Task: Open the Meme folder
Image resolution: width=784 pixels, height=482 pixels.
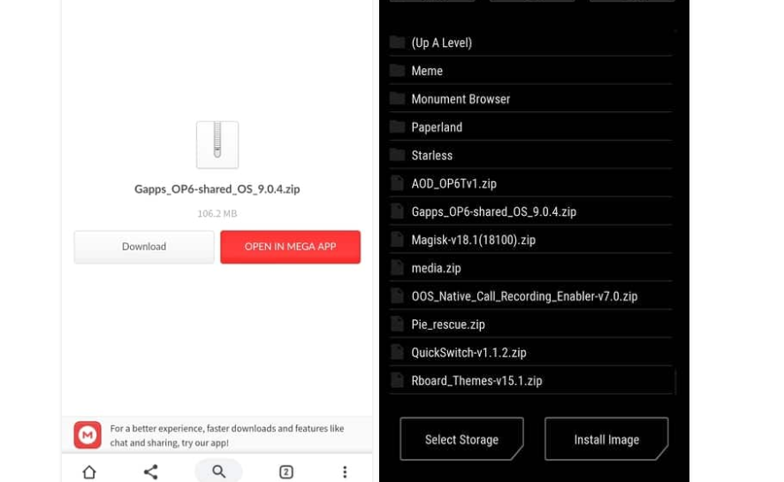Action: [x=427, y=71]
